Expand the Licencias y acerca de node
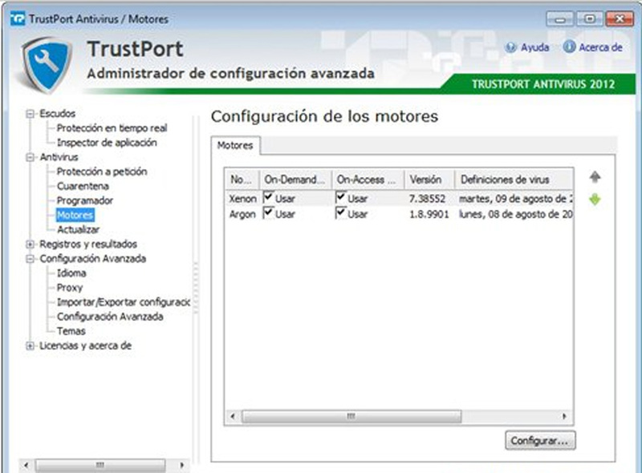The height and width of the screenshot is (473, 642). click(x=30, y=346)
